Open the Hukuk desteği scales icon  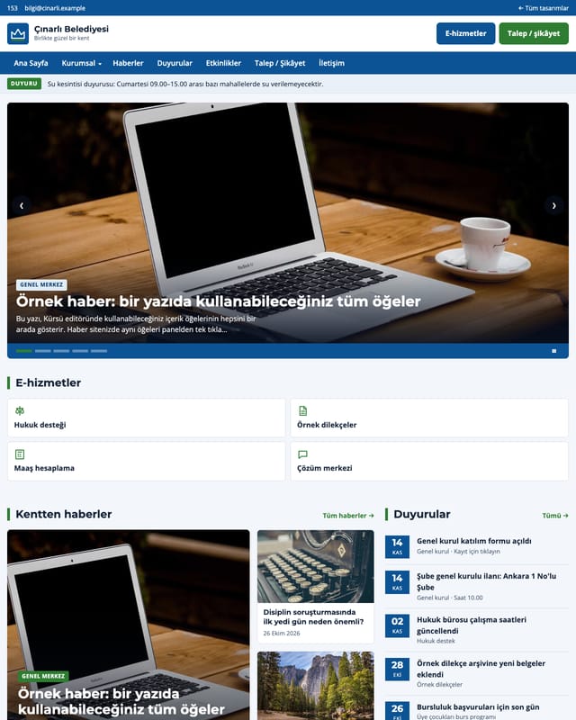[20, 410]
